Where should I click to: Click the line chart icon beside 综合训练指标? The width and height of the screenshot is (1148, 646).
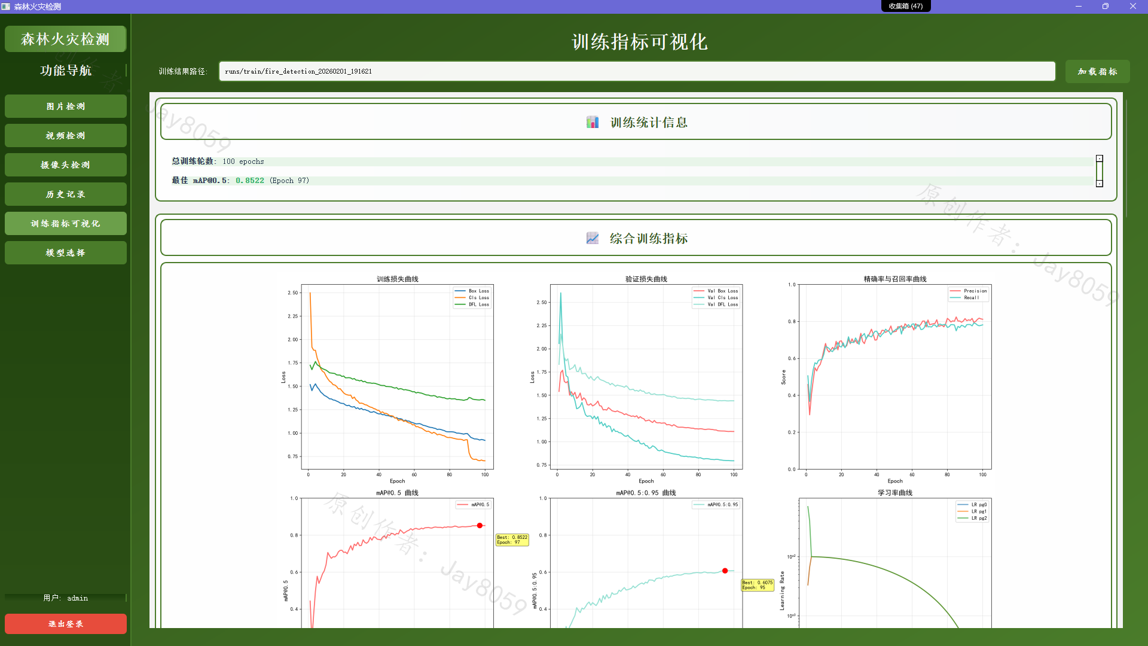pos(593,238)
